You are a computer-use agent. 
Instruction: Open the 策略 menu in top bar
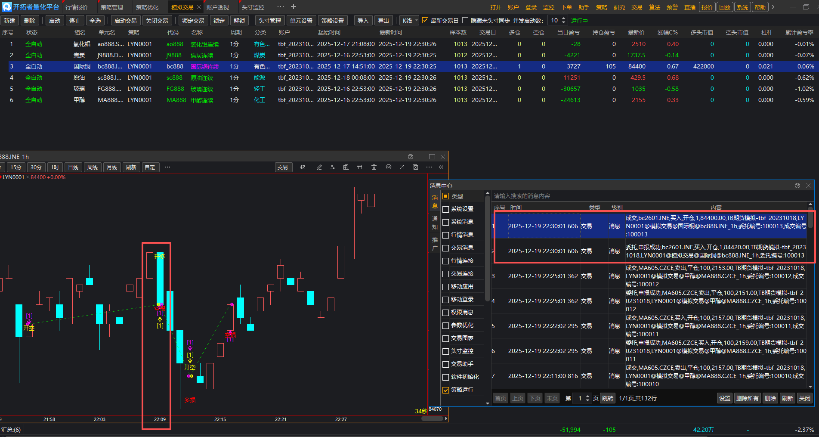601,7
